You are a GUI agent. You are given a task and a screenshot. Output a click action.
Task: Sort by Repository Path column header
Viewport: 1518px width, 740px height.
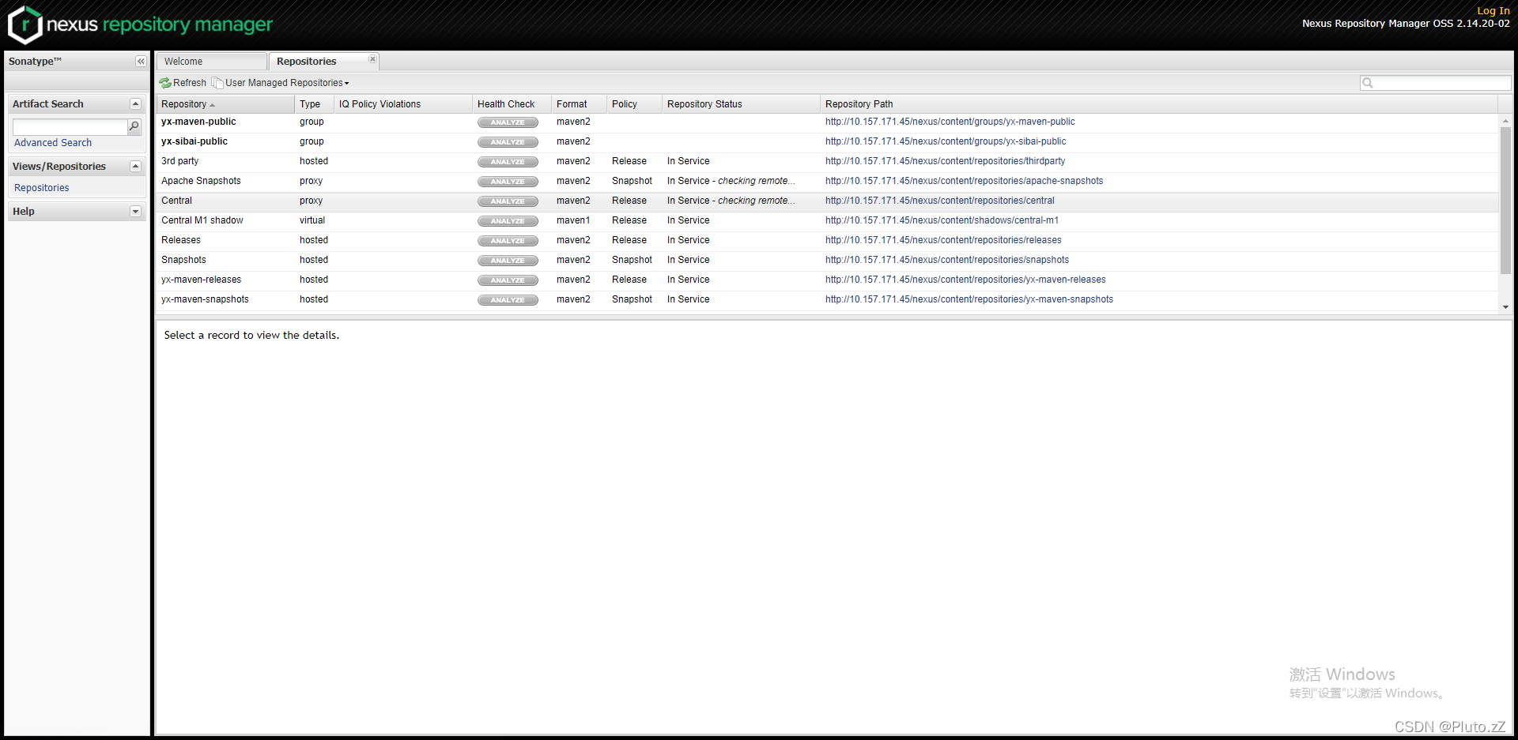[x=1159, y=104]
